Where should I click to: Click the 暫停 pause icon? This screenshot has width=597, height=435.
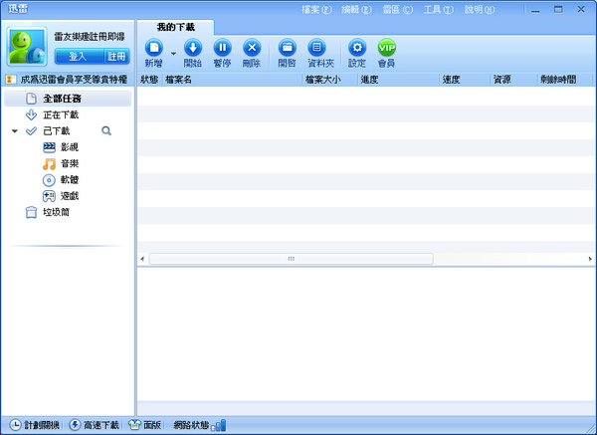point(222,48)
